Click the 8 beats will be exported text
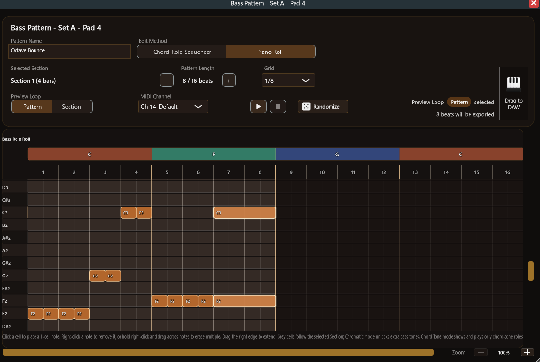The width and height of the screenshot is (540, 362). (x=465, y=114)
